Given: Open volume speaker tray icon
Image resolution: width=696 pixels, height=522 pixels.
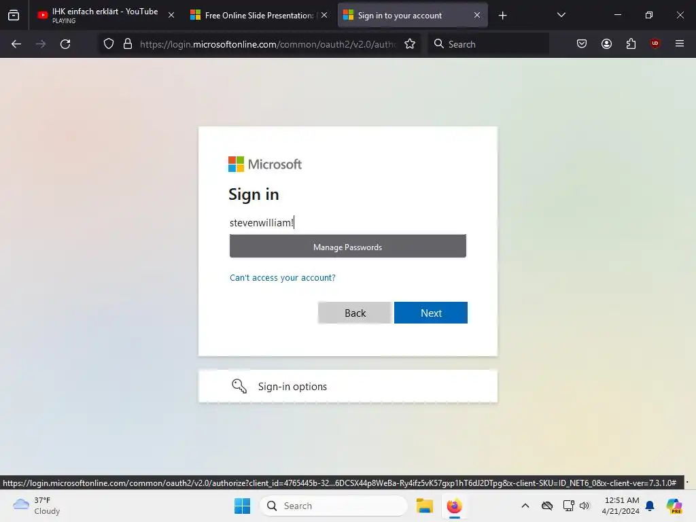Looking at the screenshot, I should (x=585, y=506).
